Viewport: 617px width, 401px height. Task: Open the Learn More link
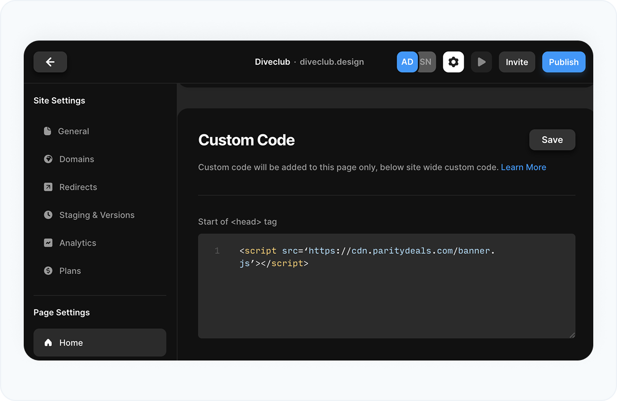coord(523,167)
